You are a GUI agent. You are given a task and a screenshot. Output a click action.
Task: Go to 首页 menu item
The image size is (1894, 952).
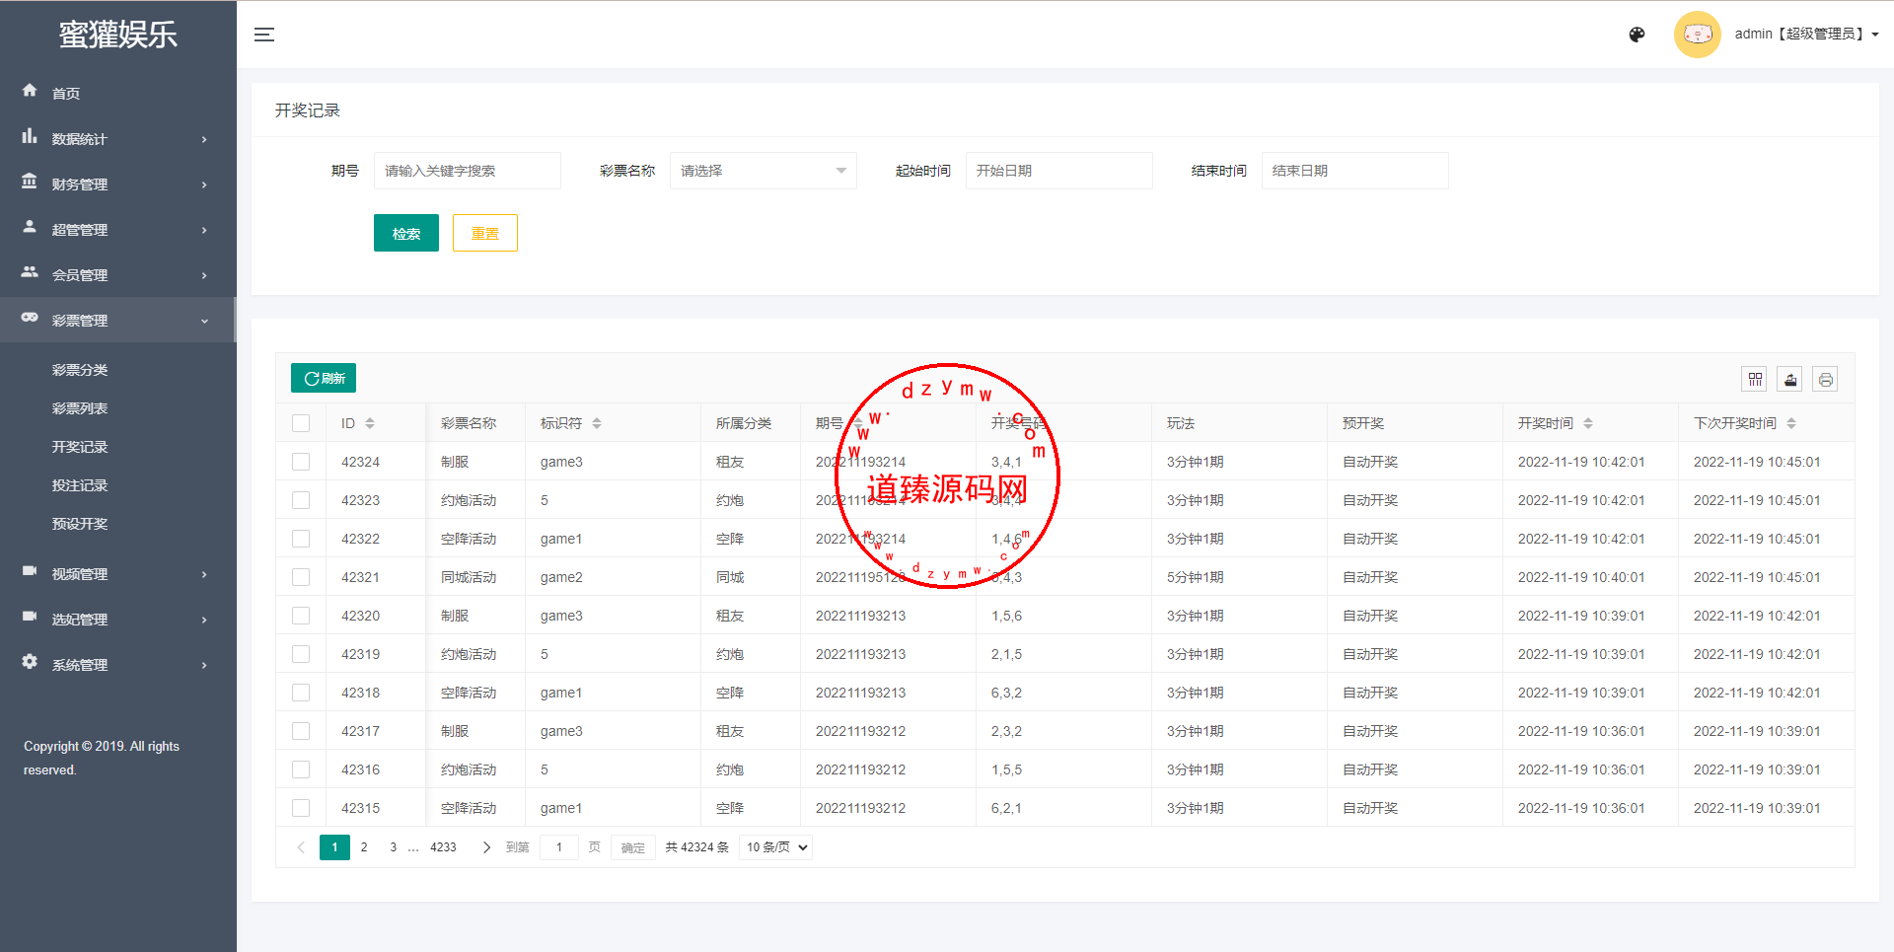coord(66,94)
